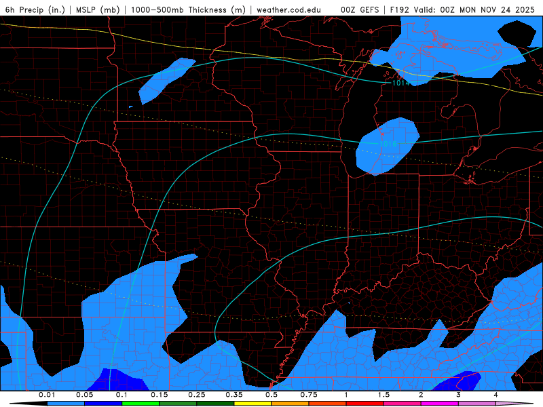The height and width of the screenshot is (407, 543).
Task: Click the 0.15 legend value
Action: pos(160,395)
